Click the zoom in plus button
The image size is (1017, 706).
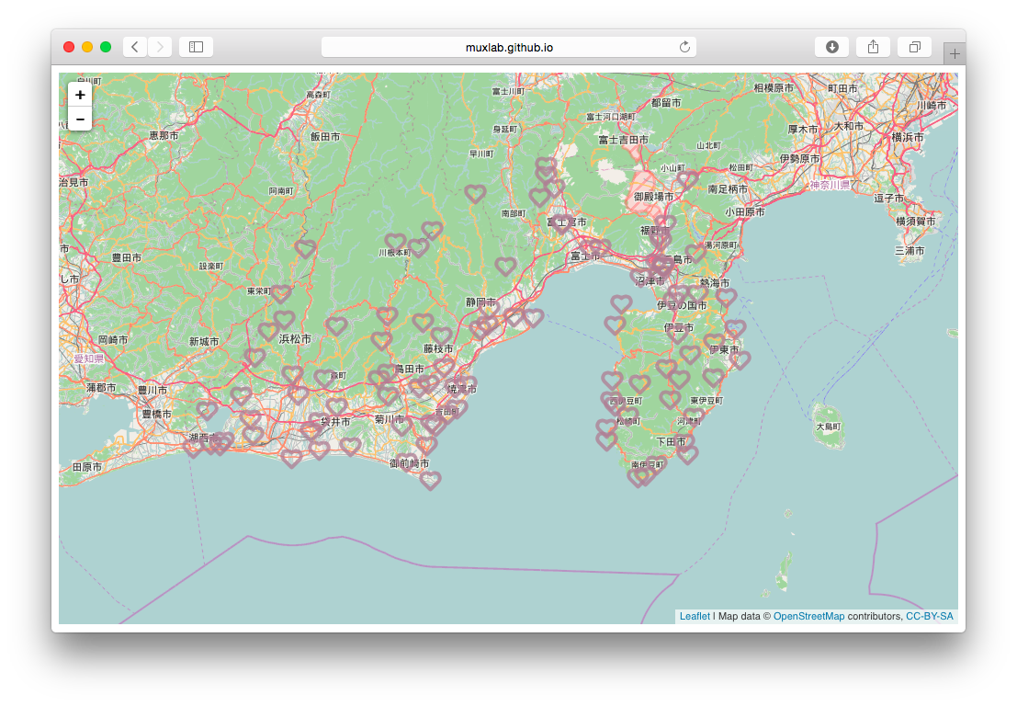[x=80, y=95]
